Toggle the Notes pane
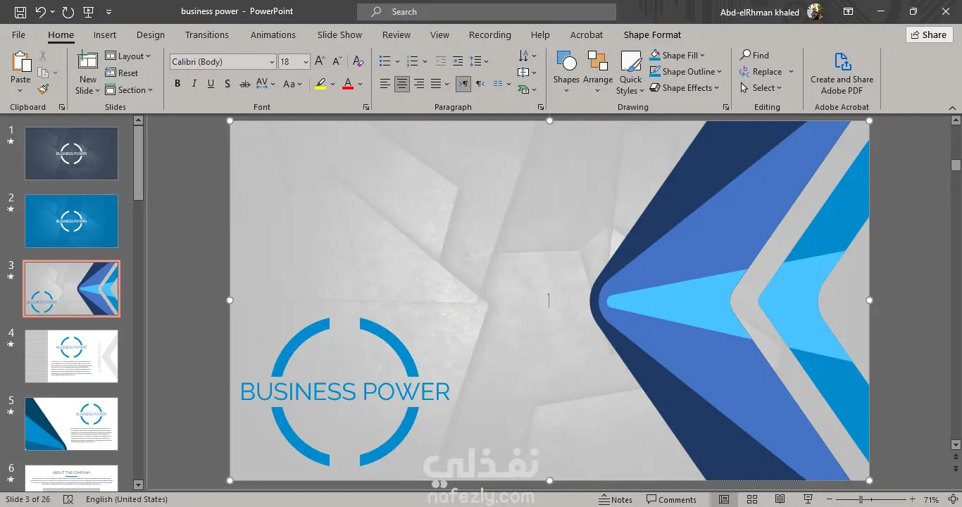 (616, 499)
